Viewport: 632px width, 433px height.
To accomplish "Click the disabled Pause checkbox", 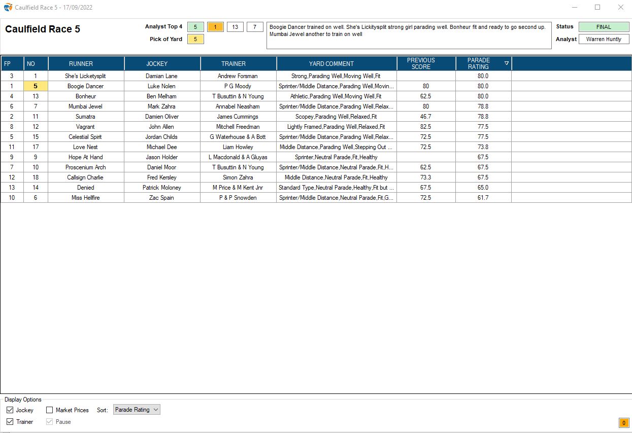I will coord(50,421).
